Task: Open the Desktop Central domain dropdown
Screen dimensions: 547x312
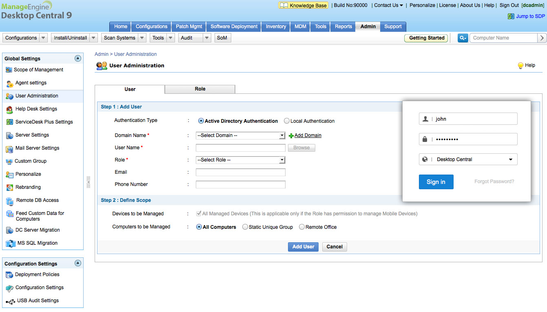Action: [468, 159]
